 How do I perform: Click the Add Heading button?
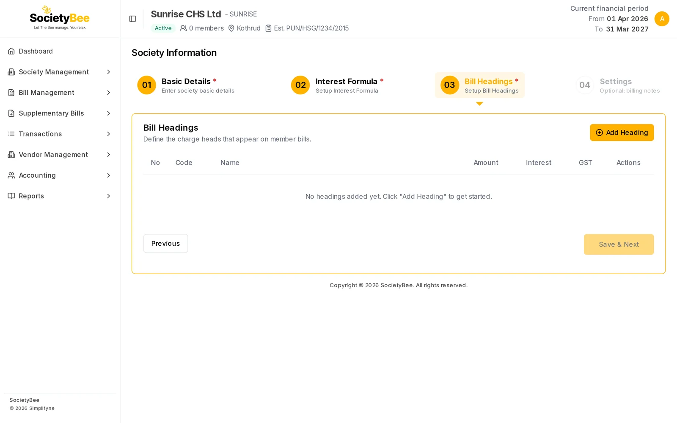coord(622,132)
